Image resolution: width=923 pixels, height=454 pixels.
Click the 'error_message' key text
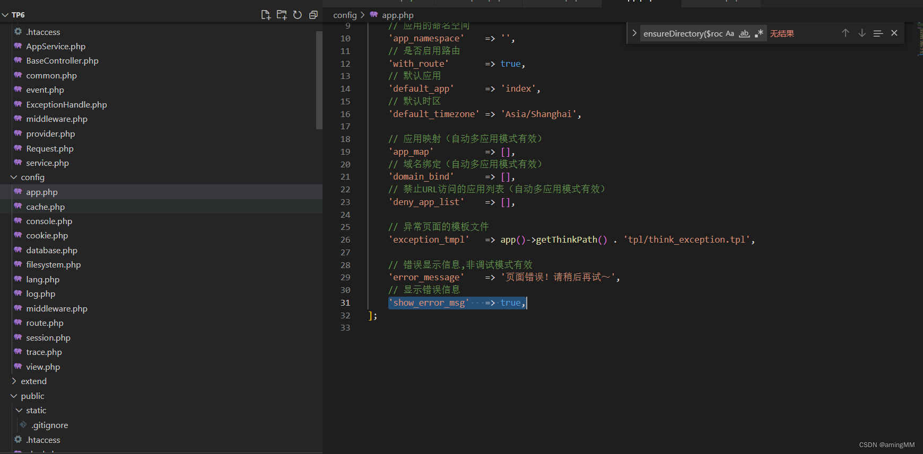(426, 277)
